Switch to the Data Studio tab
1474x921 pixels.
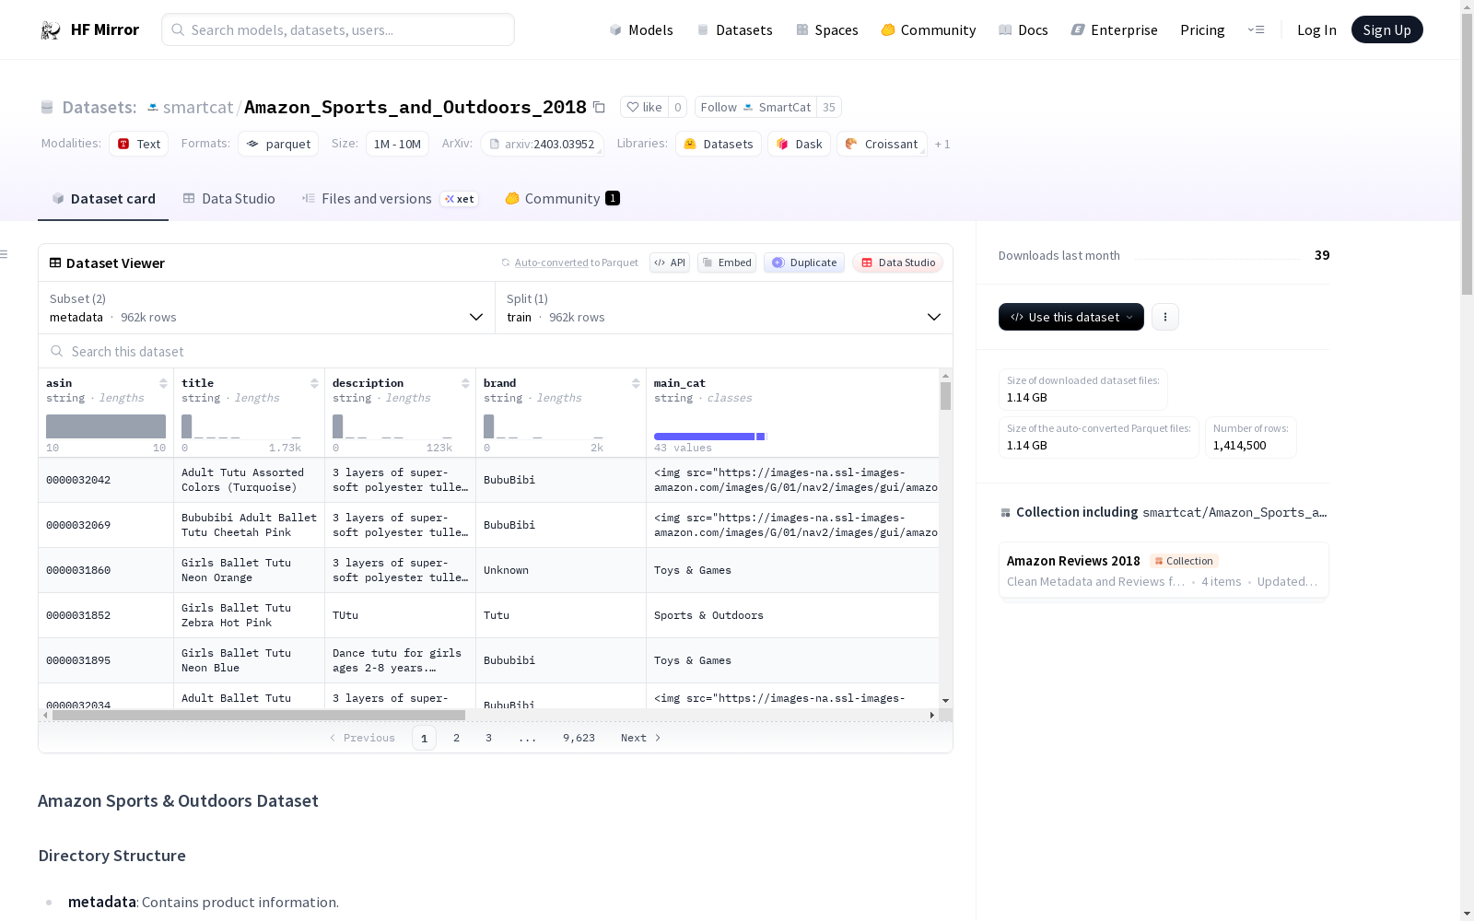pos(229,199)
